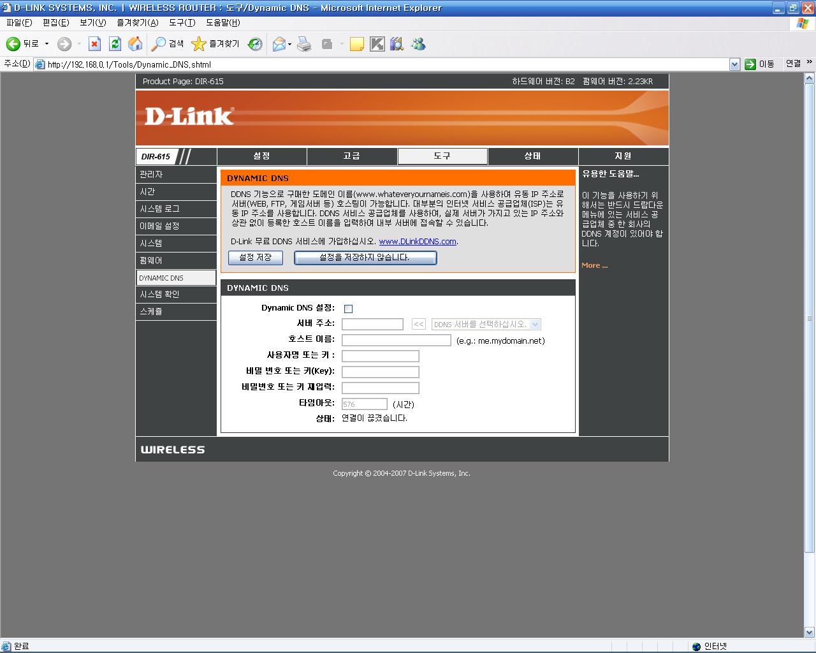Switch to the 고급 tab
The image size is (816, 653).
tap(352, 156)
